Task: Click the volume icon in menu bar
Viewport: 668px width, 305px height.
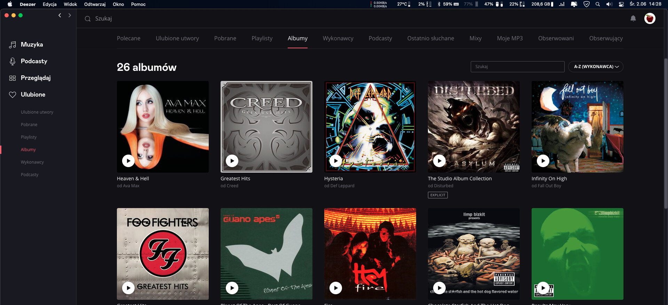Action: point(609,4)
